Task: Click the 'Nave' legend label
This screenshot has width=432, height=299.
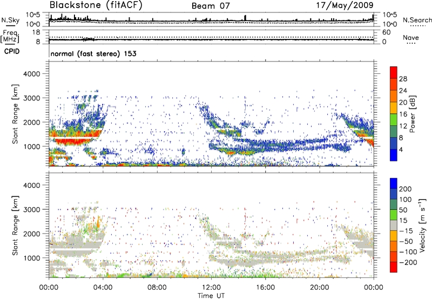Action: click(411, 37)
